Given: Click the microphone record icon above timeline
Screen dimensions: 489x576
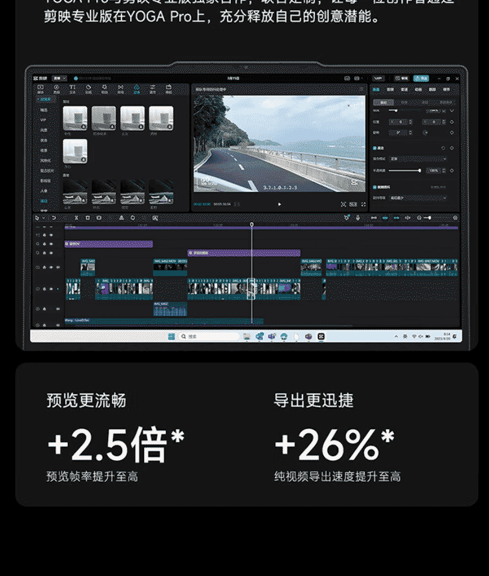Looking at the screenshot, I should [358, 218].
